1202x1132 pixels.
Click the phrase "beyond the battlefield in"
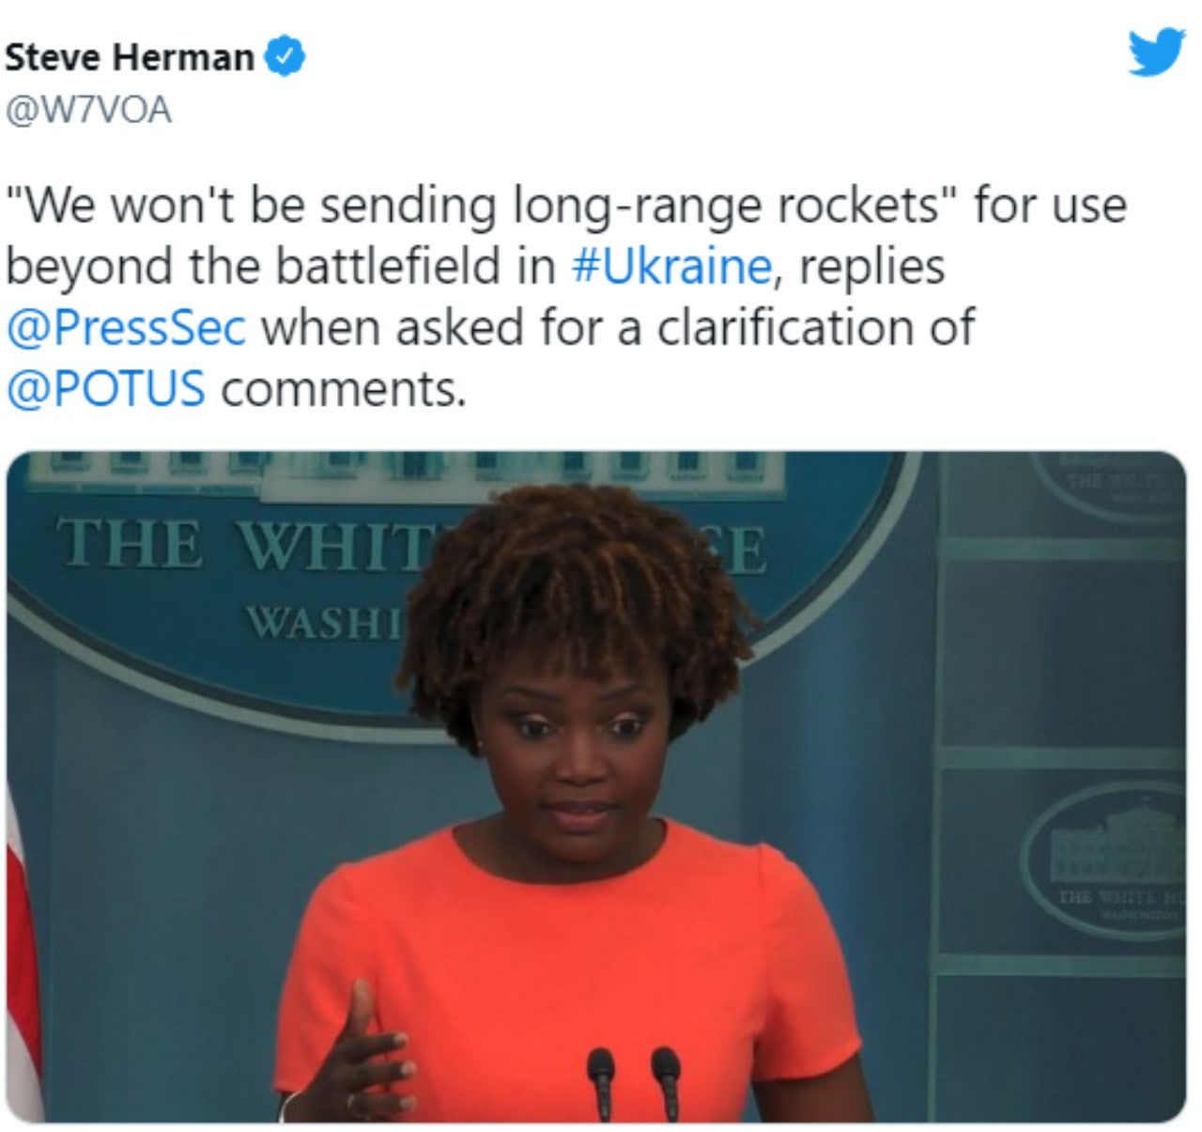(x=281, y=266)
